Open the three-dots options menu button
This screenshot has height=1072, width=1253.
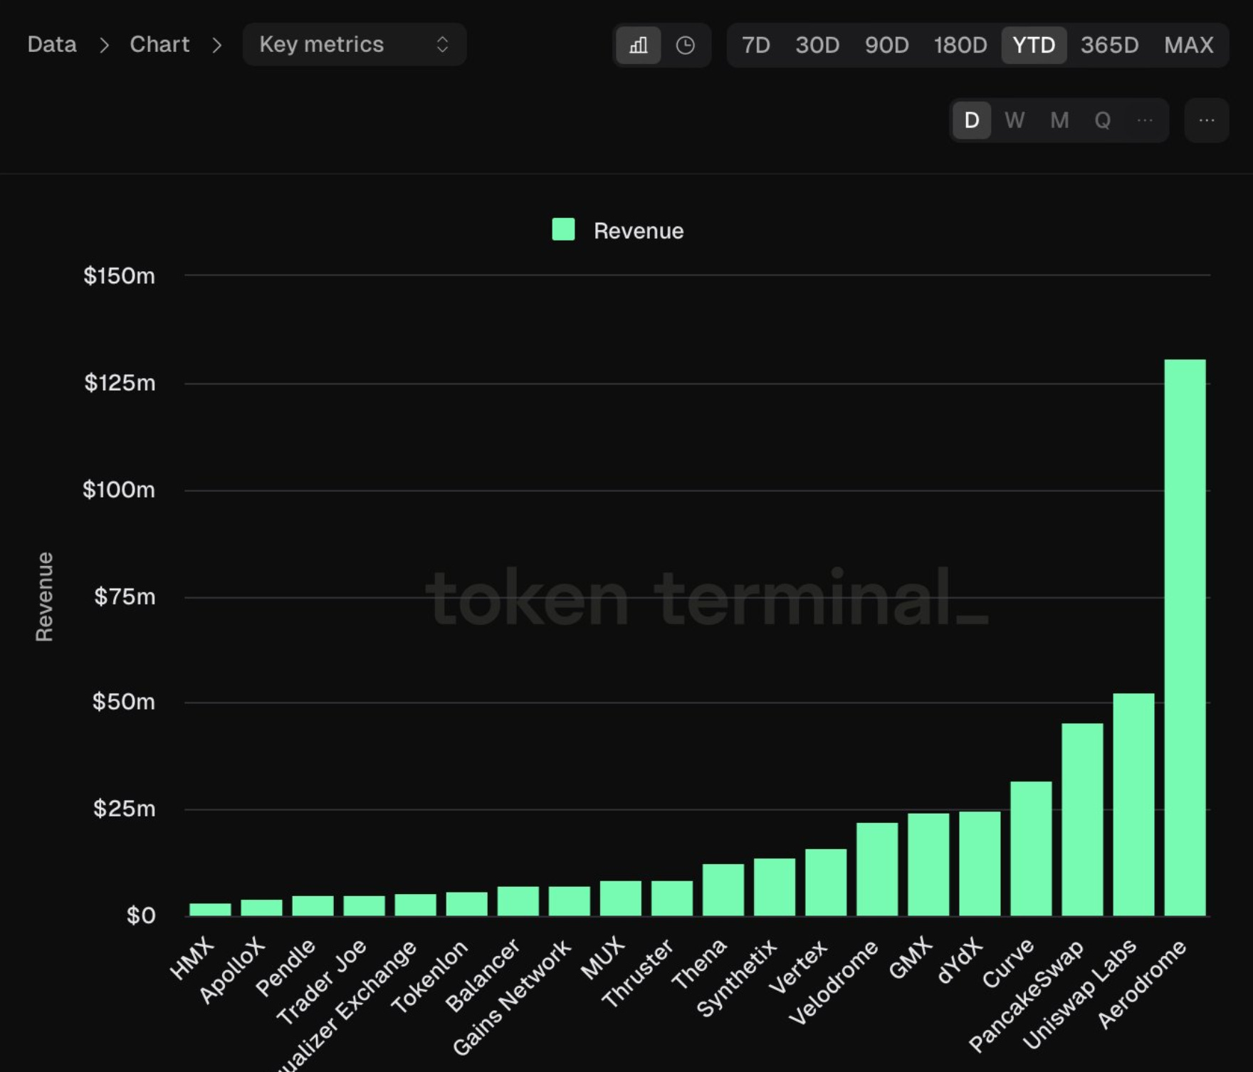tap(1206, 120)
